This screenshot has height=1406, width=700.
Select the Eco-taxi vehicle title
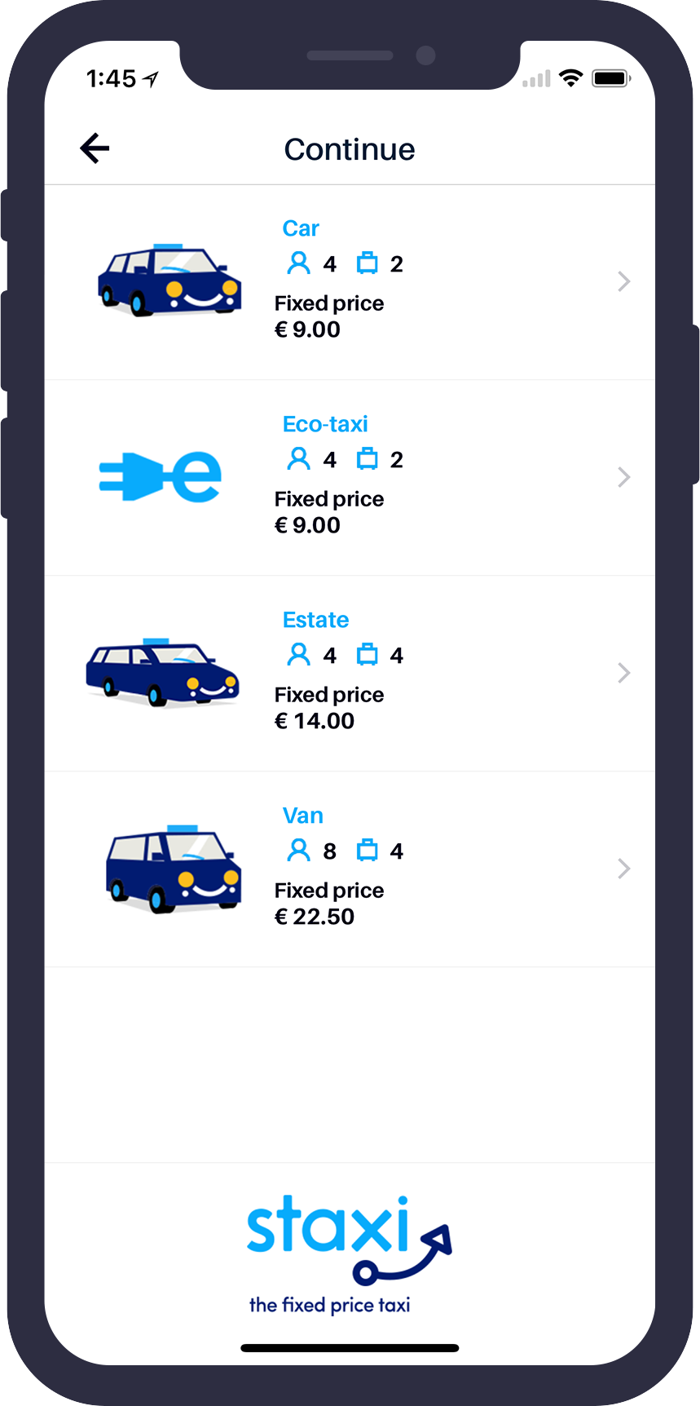pyautogui.click(x=325, y=424)
